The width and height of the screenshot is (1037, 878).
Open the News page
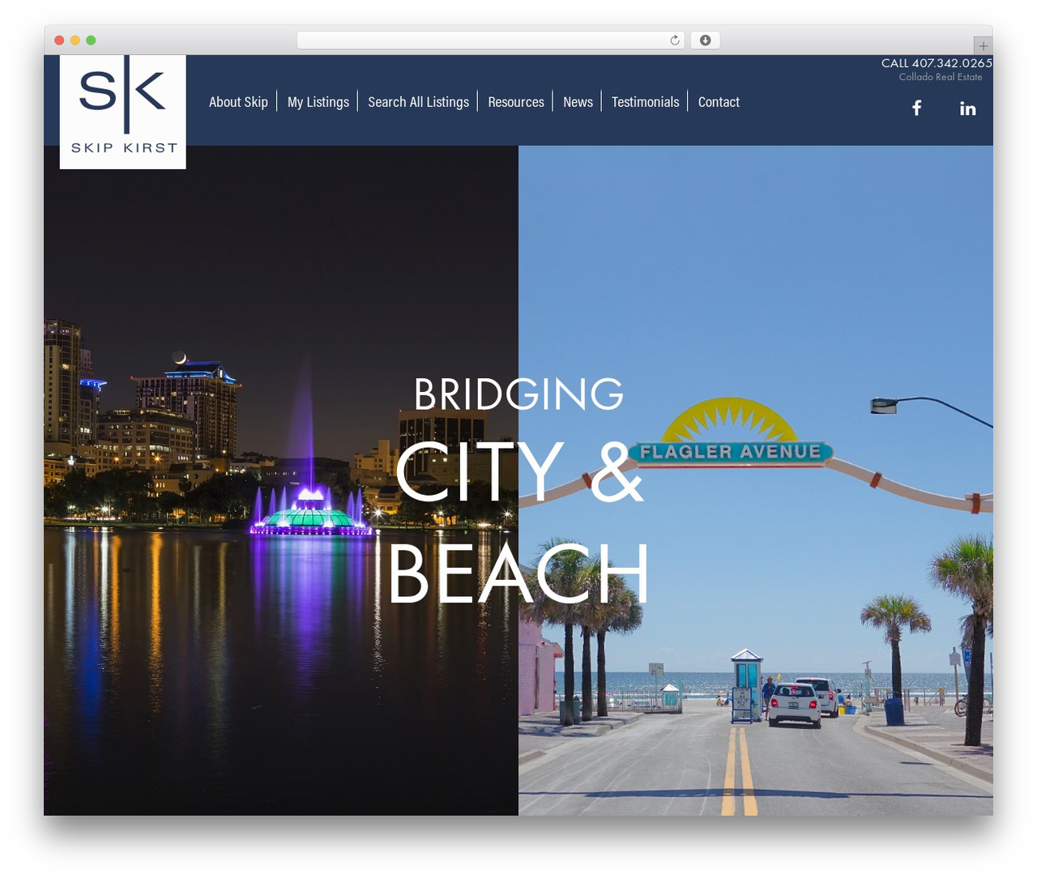point(578,102)
